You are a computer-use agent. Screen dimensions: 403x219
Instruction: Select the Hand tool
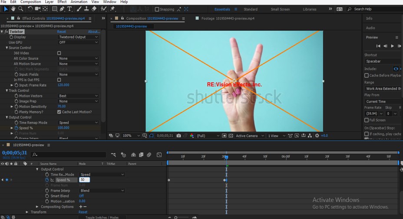(13, 9)
